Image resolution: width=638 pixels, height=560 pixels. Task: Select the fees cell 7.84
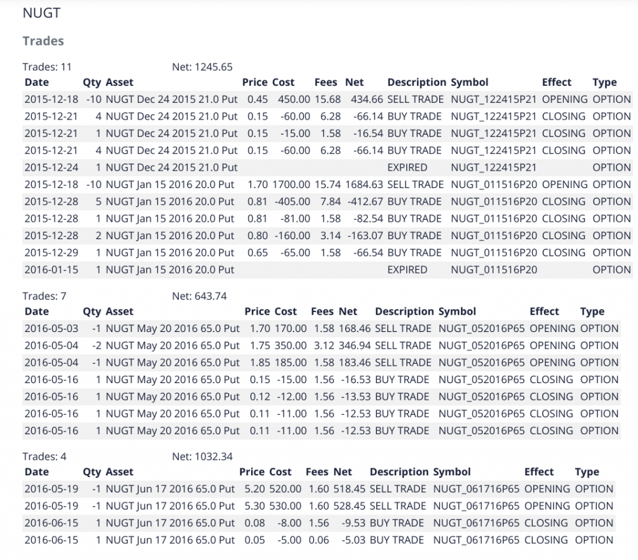(x=330, y=202)
